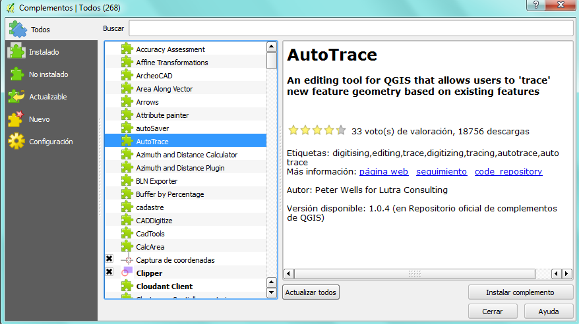Click the Buffer by Percentage icon

point(127,194)
